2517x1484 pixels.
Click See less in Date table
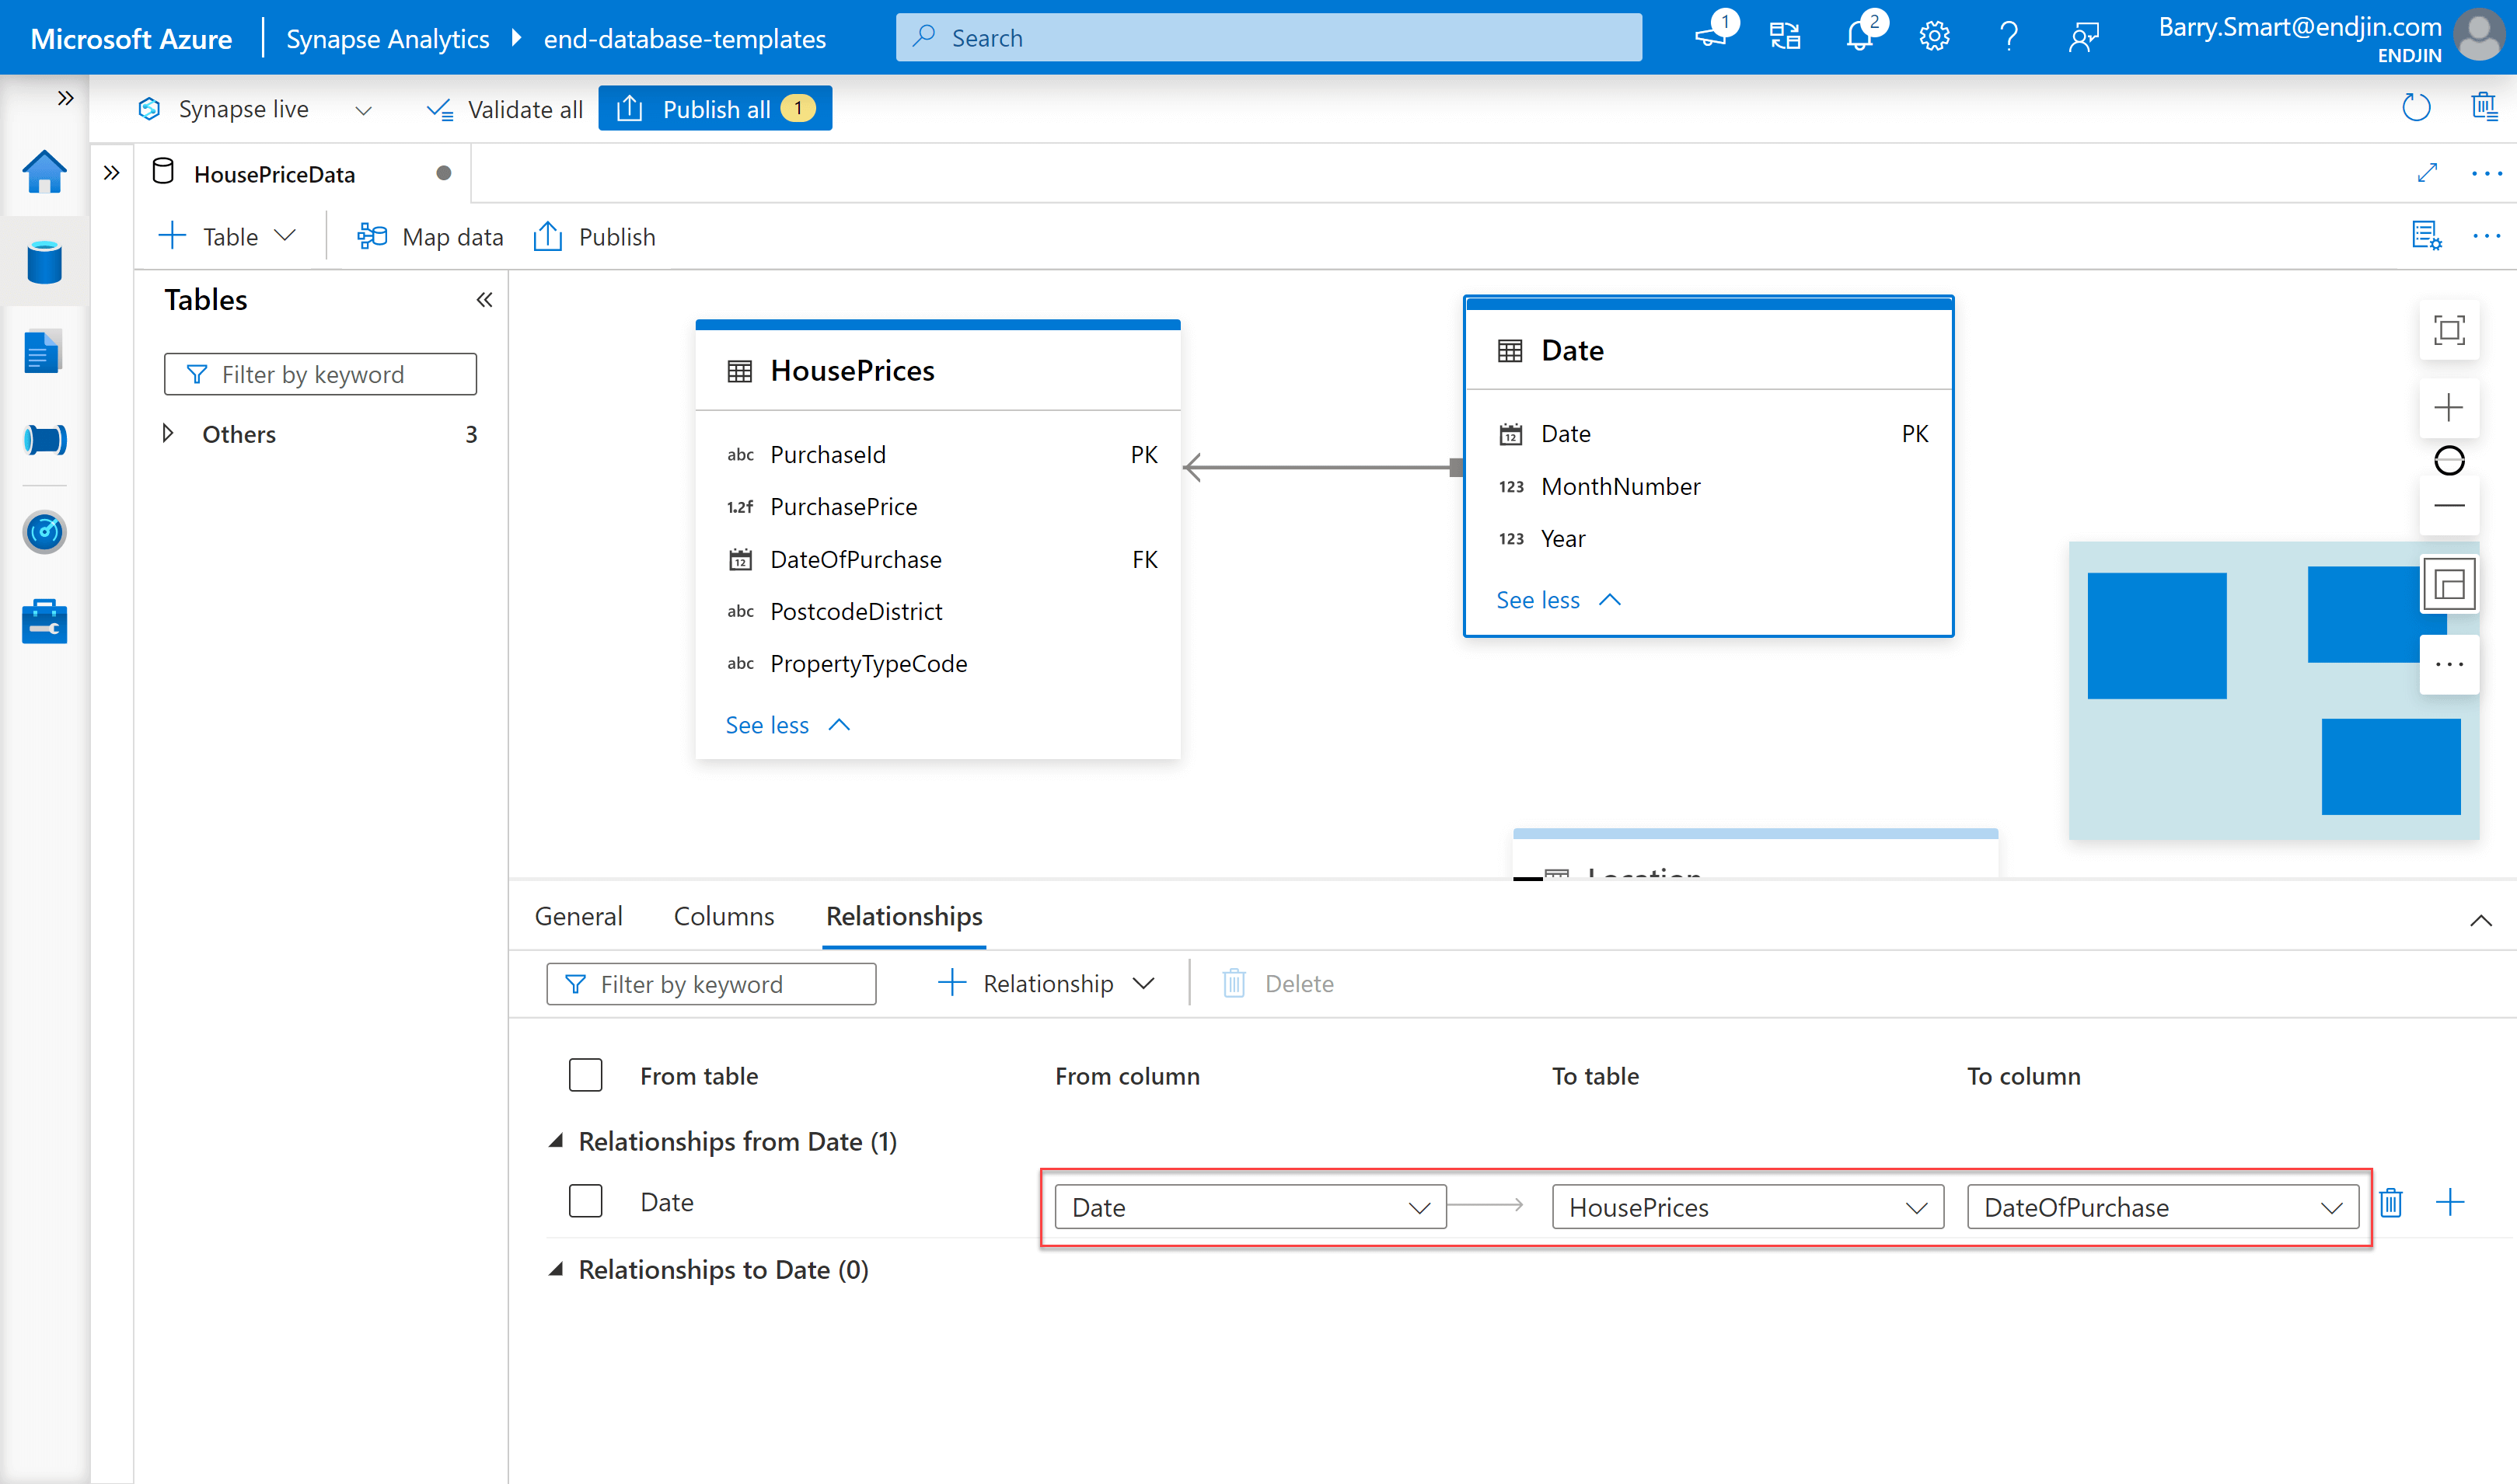tap(1559, 599)
